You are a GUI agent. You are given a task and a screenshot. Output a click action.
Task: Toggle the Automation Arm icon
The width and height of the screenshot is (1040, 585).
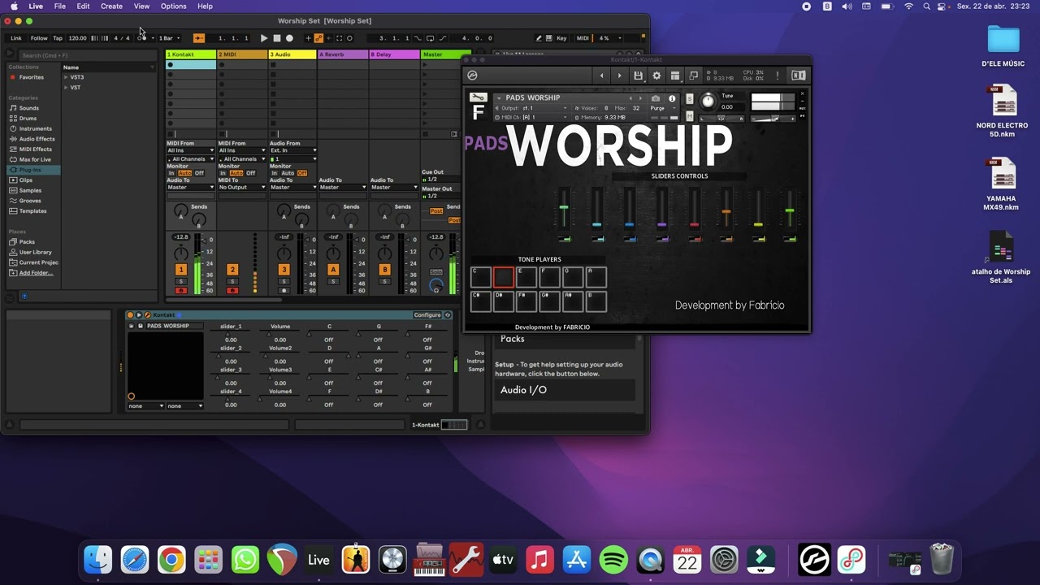(318, 38)
